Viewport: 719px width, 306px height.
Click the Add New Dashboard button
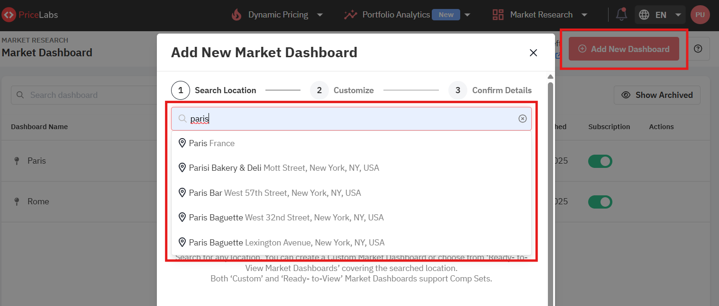click(624, 49)
